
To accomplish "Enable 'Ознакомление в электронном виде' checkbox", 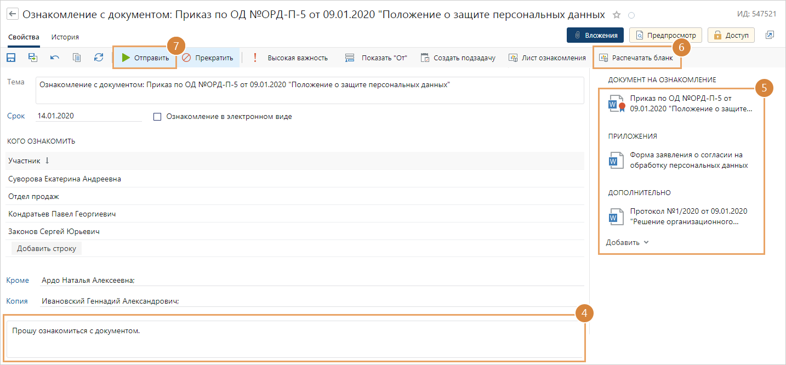I will click(x=158, y=117).
